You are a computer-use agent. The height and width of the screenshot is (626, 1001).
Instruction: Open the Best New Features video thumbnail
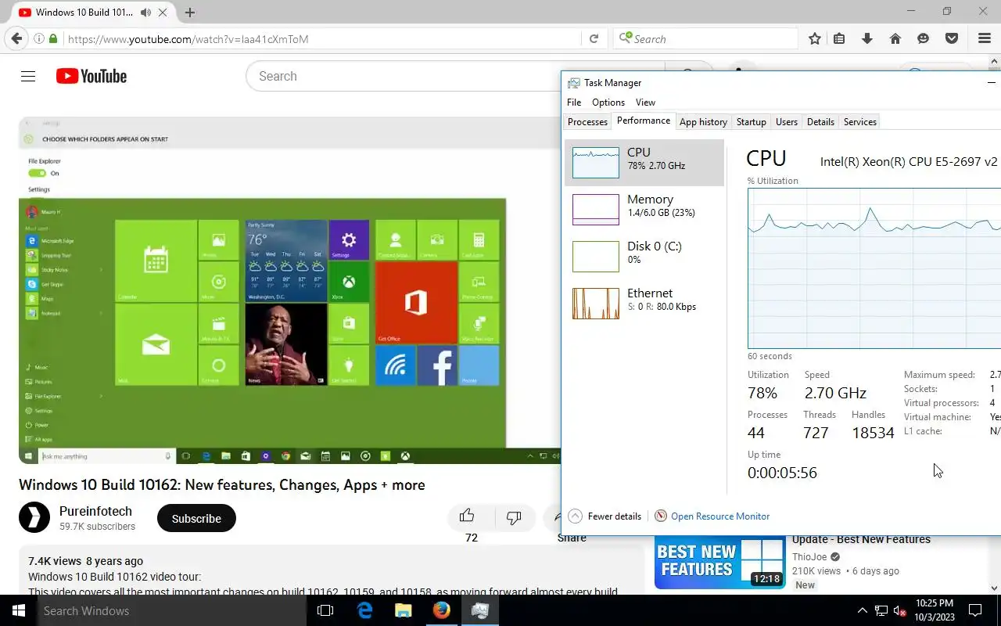point(719,563)
